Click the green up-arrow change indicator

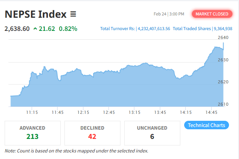[36, 29]
